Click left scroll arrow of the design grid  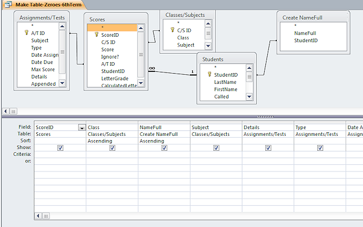coord(38,216)
